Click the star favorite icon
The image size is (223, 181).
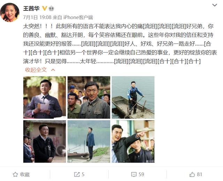coord(15,174)
